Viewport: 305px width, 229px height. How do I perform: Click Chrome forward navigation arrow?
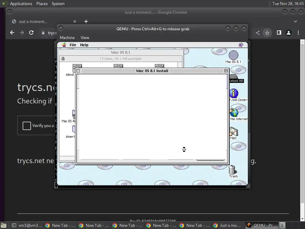(x=22, y=33)
